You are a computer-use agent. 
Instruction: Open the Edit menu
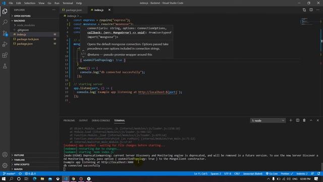click(x=19, y=3)
